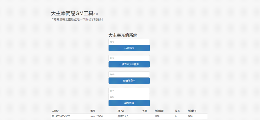Select the 账号 input above 充值终身卡
Viewport: 260px width, 120px height.
(x=129, y=74)
